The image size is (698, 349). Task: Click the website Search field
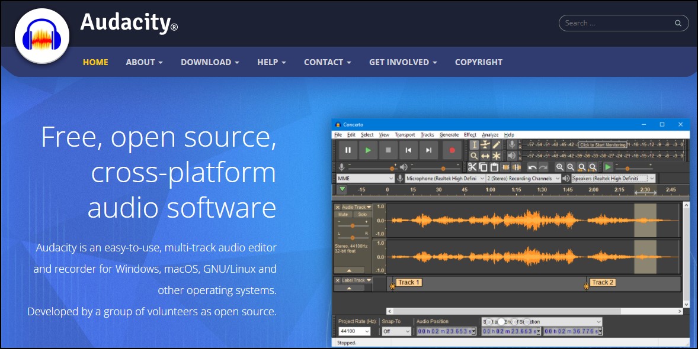[x=623, y=23]
